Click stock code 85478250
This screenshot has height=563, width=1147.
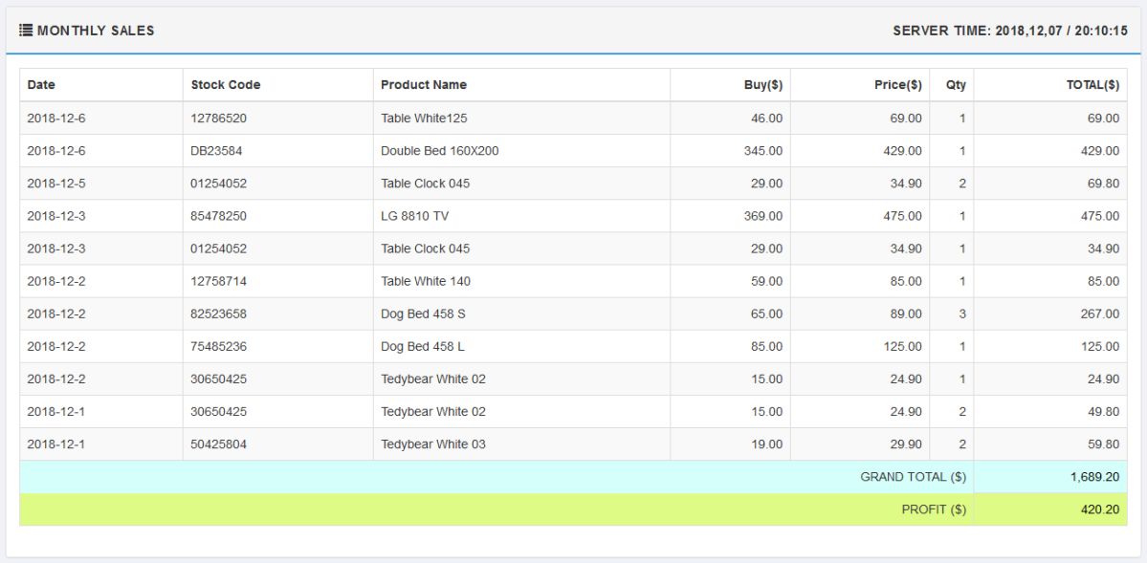coord(219,216)
